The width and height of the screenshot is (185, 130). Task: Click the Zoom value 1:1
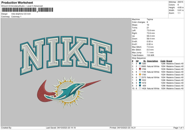179,13
